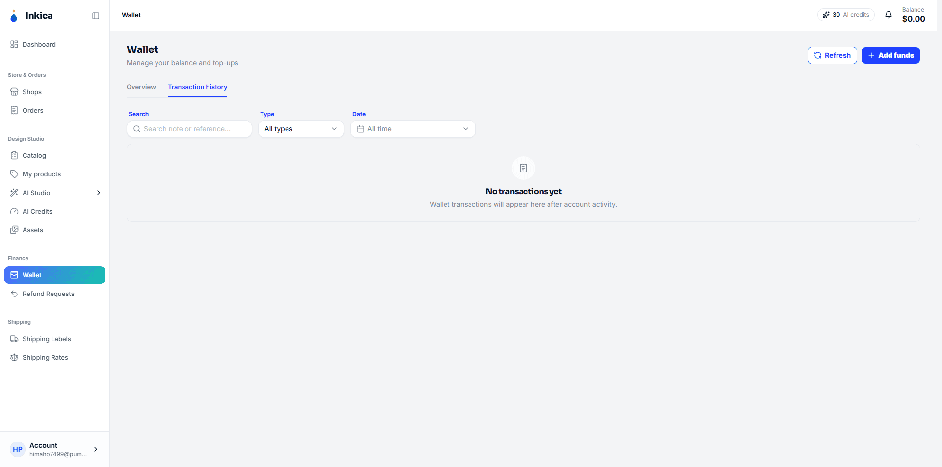
Task: Click the Assets image icon
Action: pyautogui.click(x=14, y=230)
